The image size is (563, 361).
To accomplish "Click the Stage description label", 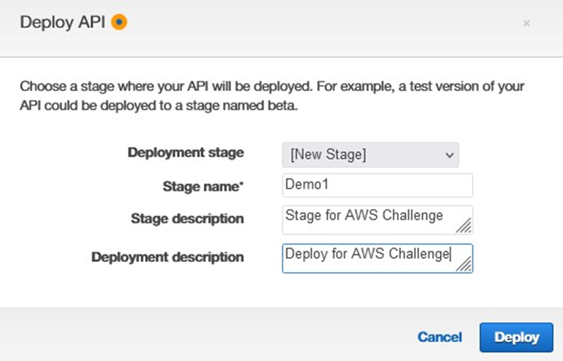I will pos(187,218).
